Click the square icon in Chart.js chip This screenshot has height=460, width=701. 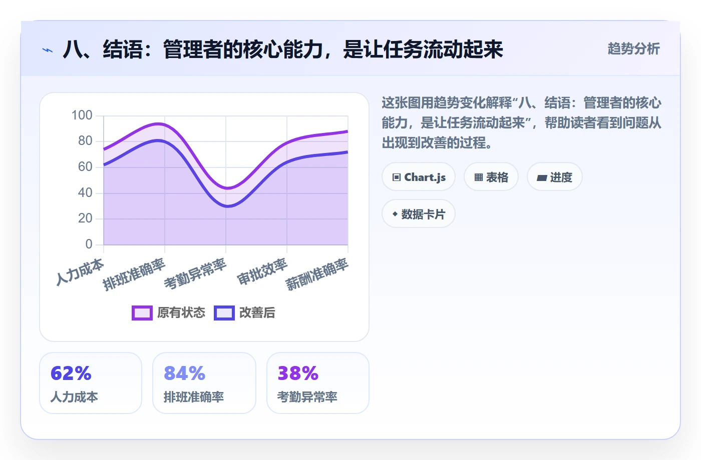point(397,177)
